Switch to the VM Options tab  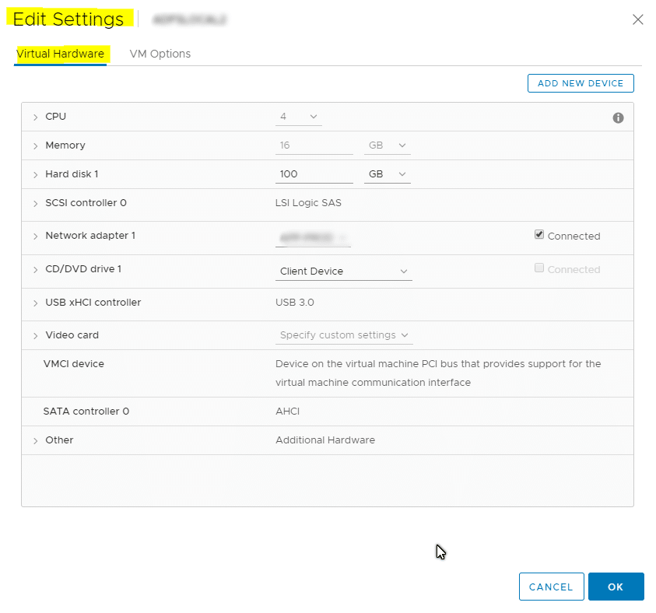[x=160, y=54]
